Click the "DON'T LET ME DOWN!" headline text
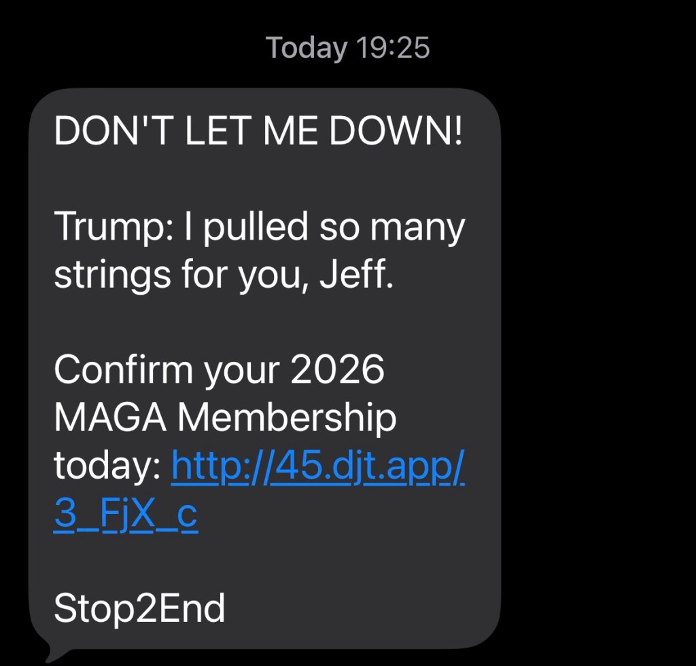The height and width of the screenshot is (666, 696). [x=258, y=130]
